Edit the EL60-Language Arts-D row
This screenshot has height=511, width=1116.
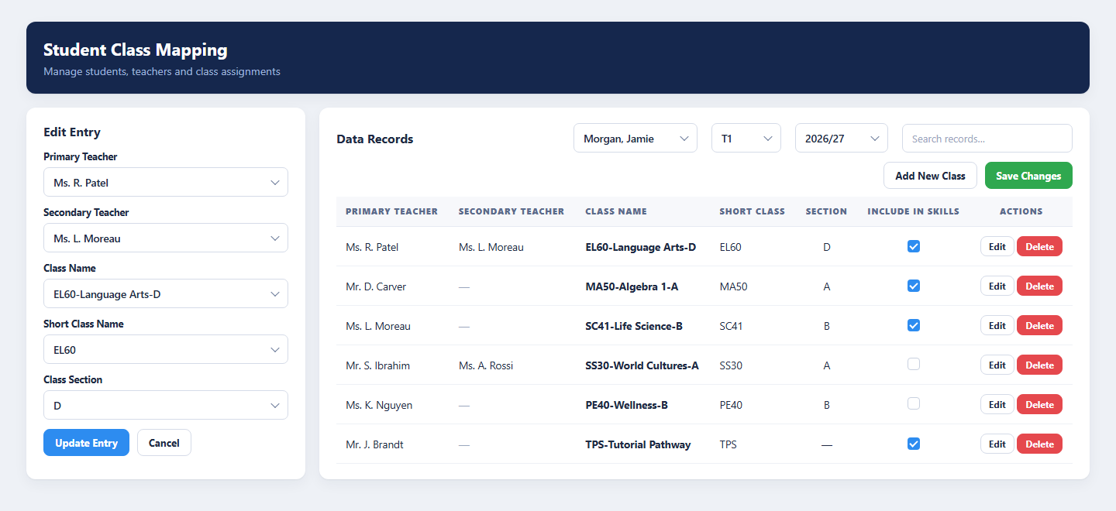tap(997, 247)
